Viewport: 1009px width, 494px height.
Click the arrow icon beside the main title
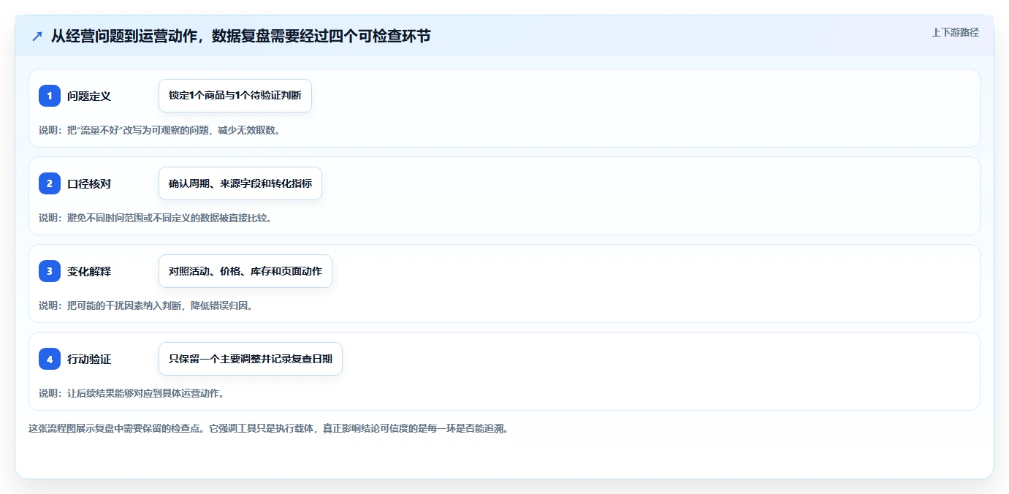tap(37, 37)
